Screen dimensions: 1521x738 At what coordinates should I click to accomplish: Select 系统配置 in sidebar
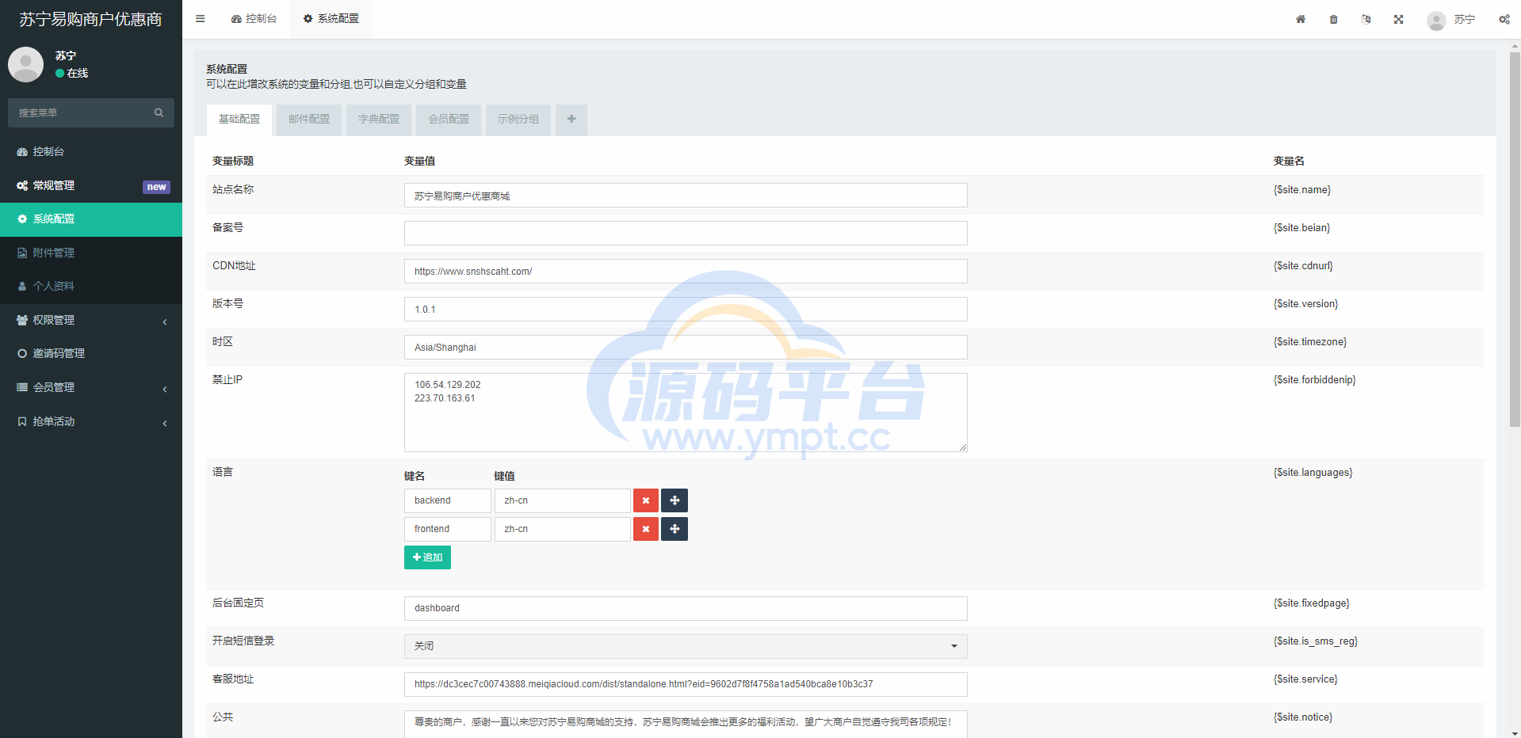91,219
